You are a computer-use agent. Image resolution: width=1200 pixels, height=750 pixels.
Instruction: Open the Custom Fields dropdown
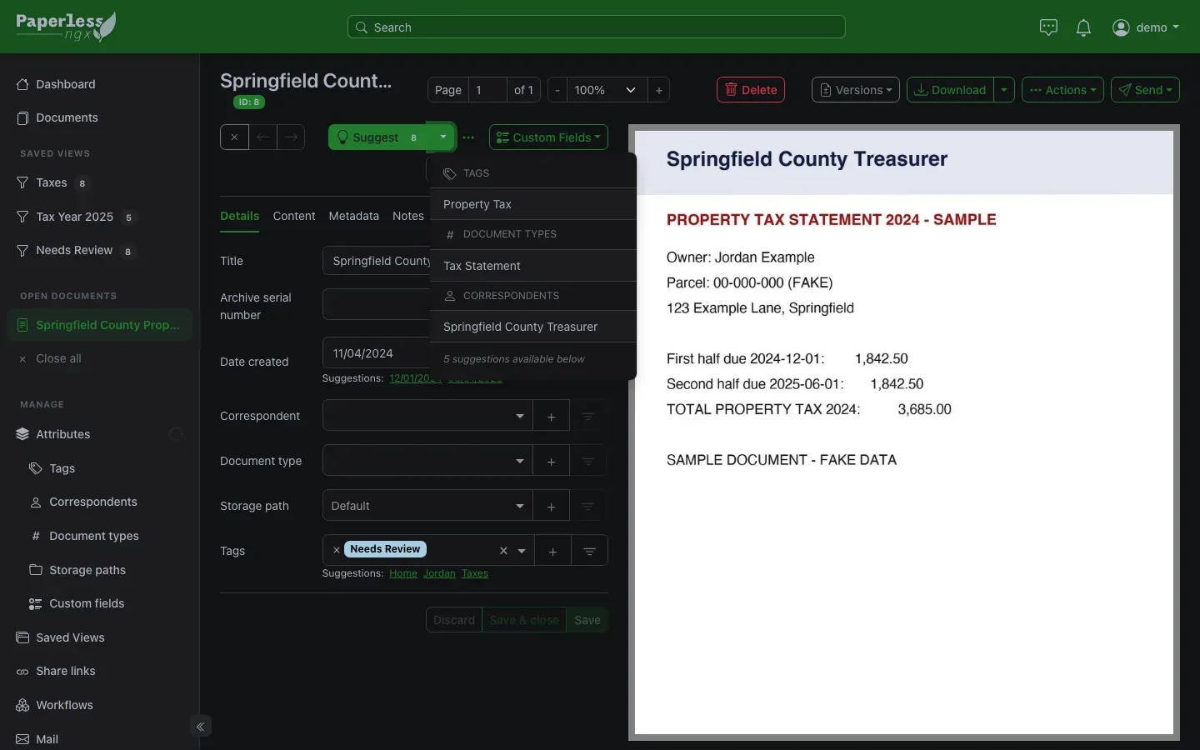coord(548,137)
